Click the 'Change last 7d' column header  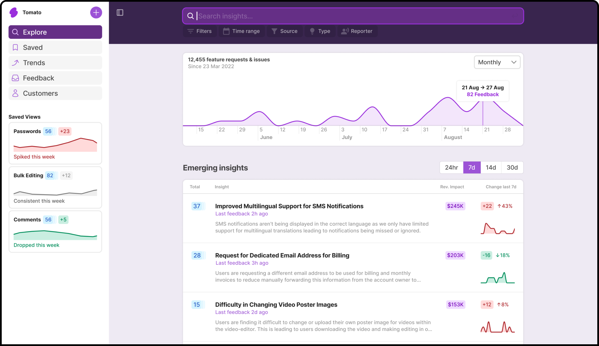501,187
